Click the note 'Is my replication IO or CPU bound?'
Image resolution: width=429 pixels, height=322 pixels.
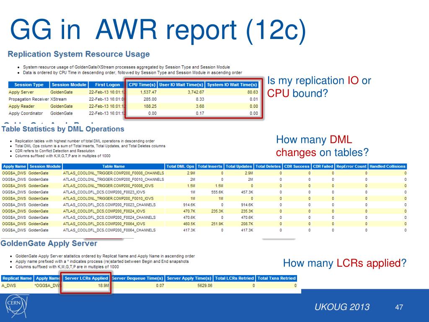(319, 87)
